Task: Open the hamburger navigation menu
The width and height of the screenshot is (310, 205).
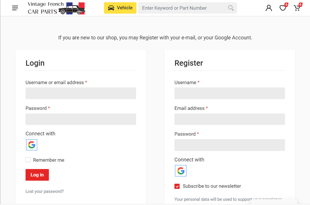Action: 15,8
